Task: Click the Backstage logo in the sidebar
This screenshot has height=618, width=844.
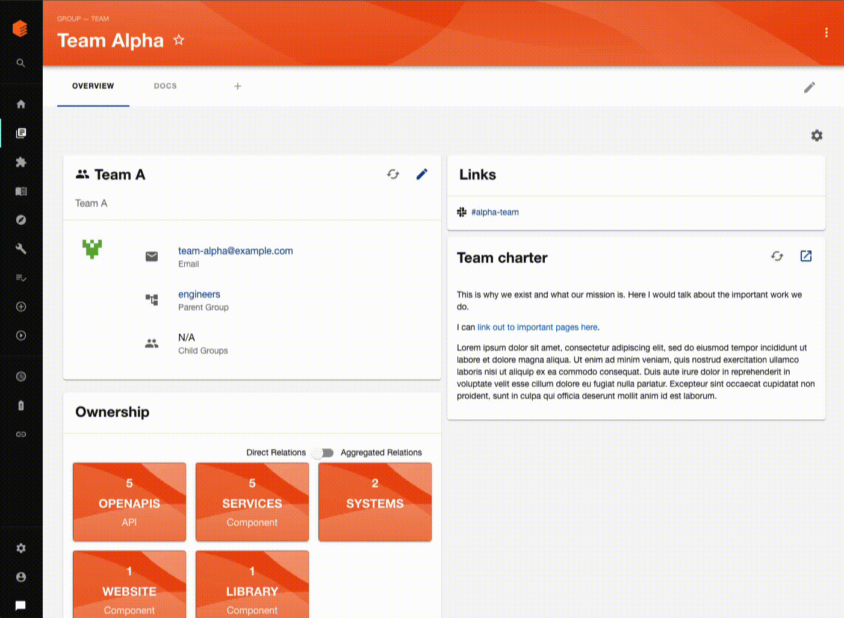Action: pyautogui.click(x=20, y=28)
